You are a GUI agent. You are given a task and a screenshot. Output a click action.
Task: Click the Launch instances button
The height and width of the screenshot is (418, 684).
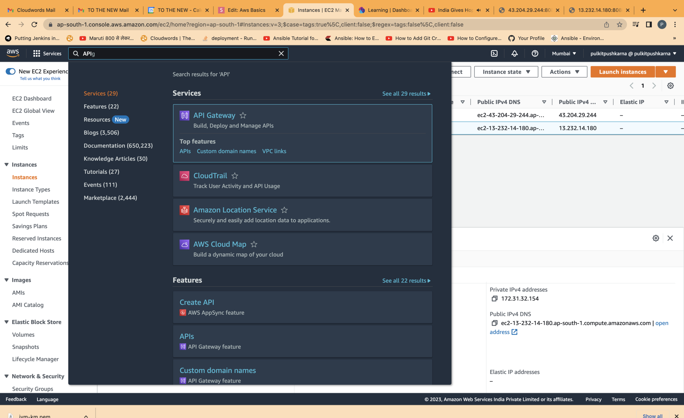(622, 72)
